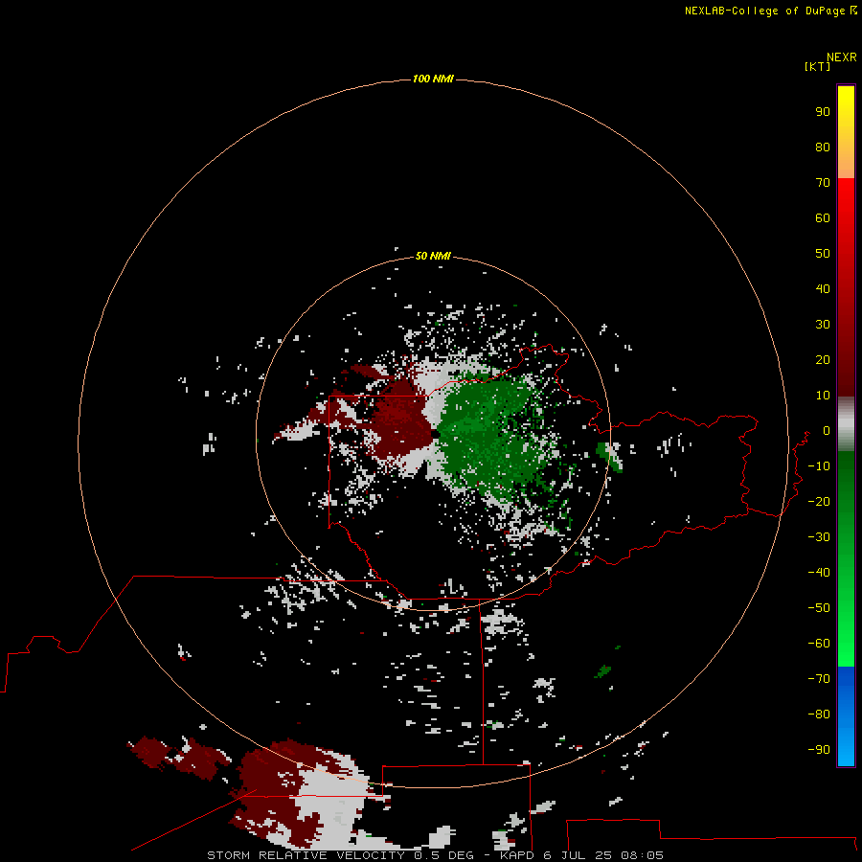The width and height of the screenshot is (862, 862).
Task: Click the -90 value on the velocity scale
Action: (x=819, y=749)
